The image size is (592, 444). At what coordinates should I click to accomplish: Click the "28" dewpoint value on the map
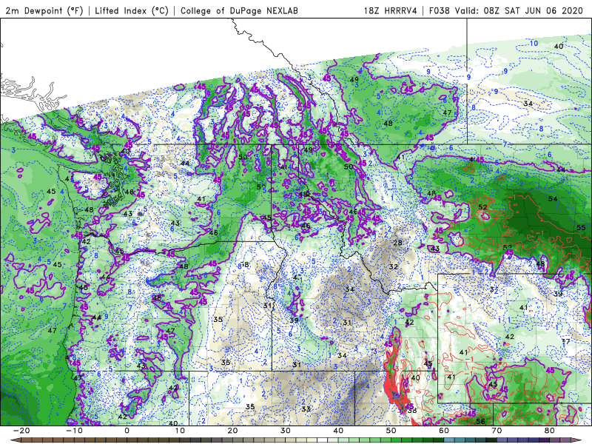tap(397, 243)
